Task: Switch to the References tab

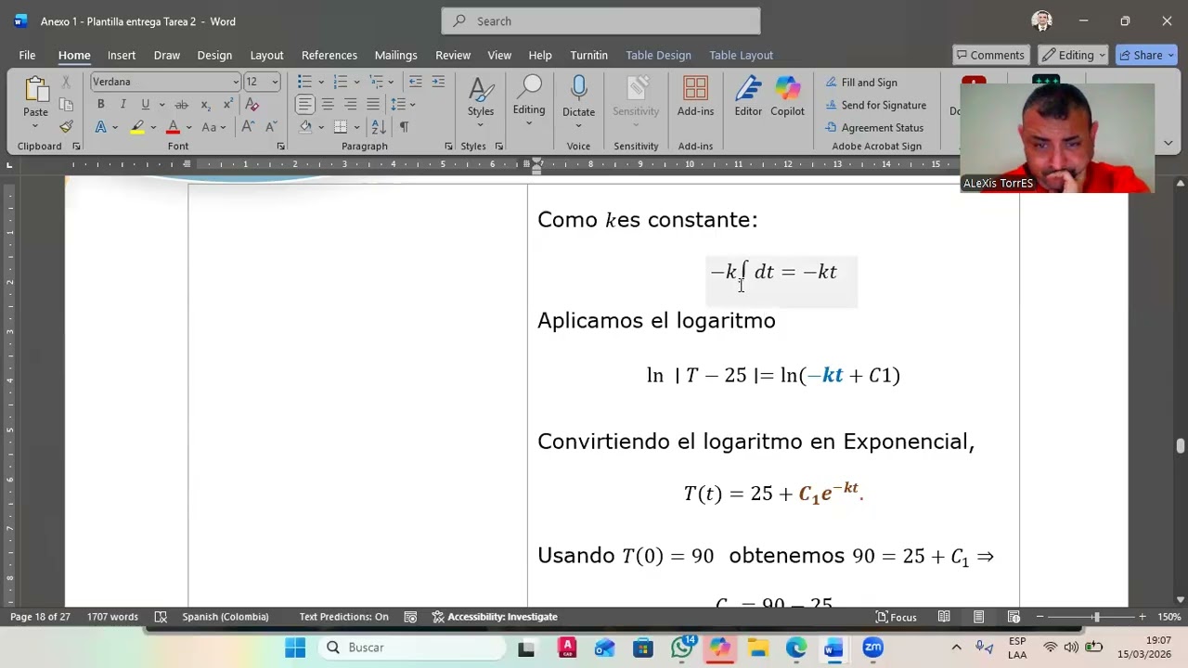Action: coord(329,55)
